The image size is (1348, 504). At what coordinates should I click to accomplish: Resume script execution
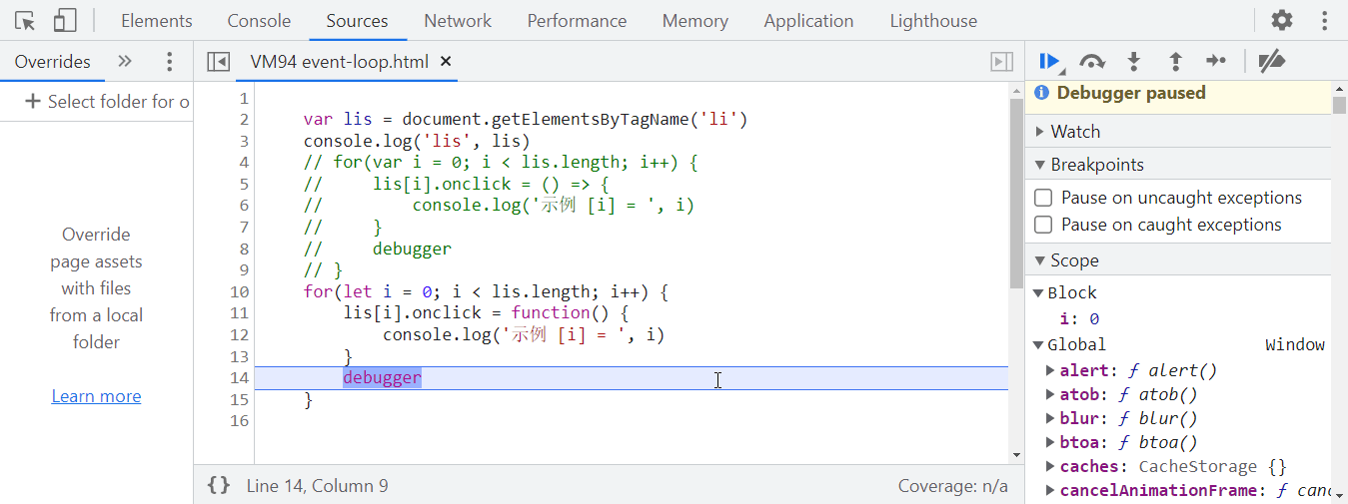1048,62
